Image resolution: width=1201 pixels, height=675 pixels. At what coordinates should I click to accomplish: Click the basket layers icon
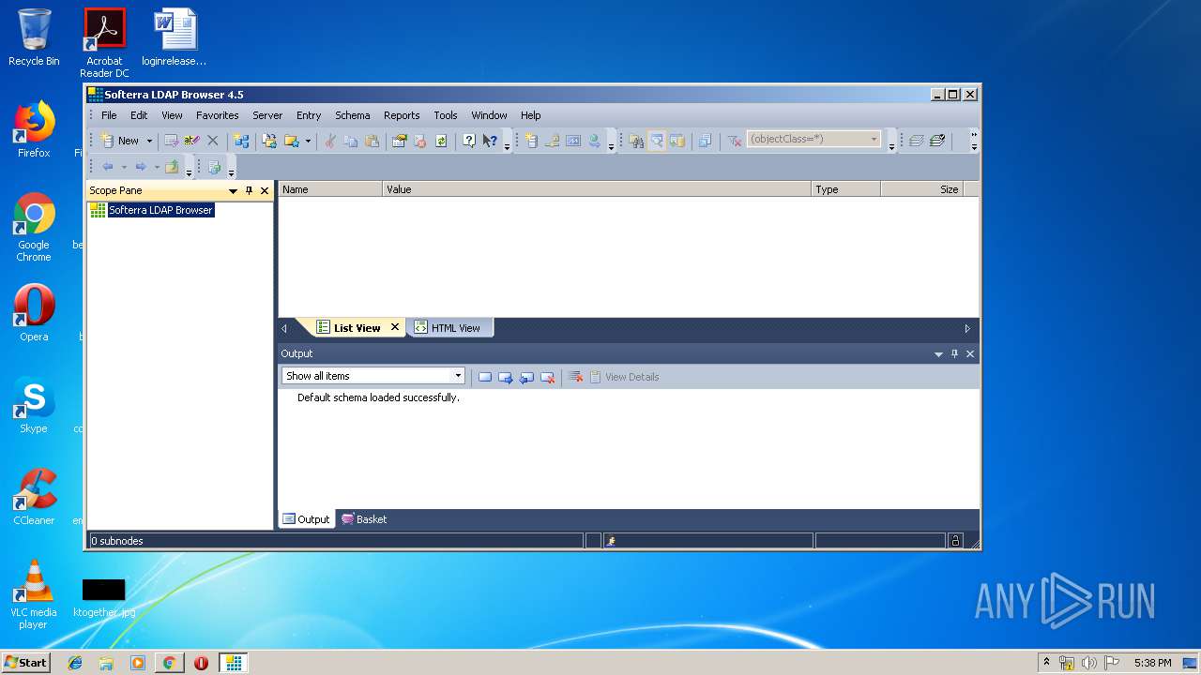pos(916,141)
